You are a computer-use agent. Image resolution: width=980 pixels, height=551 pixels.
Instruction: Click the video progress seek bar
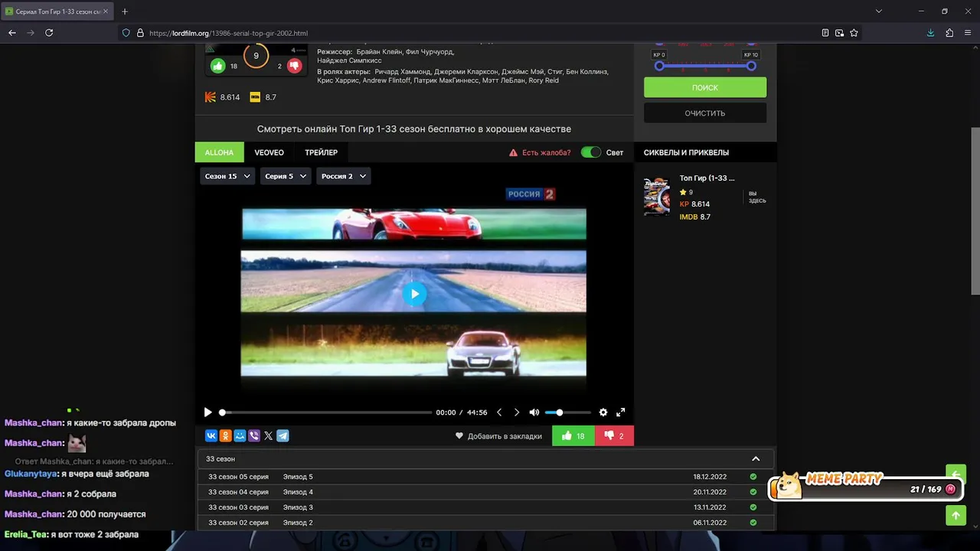coord(326,412)
